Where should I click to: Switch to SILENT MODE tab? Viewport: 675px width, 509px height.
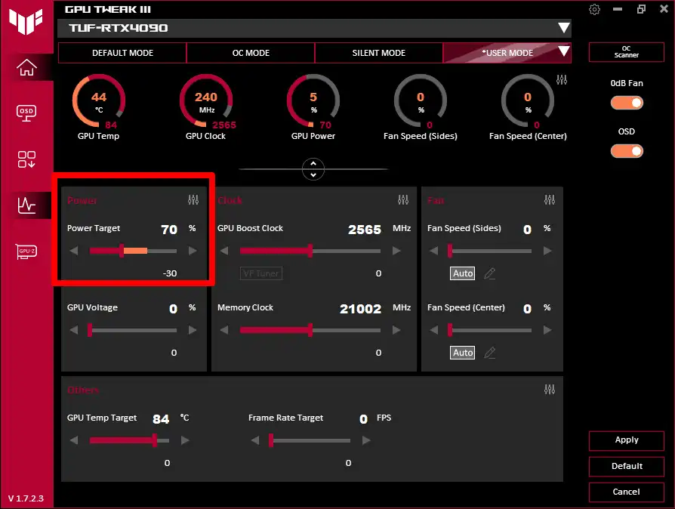[379, 53]
